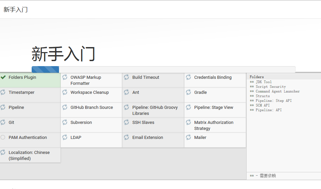Click the Gradle label
The image size is (321, 189).
[x=200, y=92]
